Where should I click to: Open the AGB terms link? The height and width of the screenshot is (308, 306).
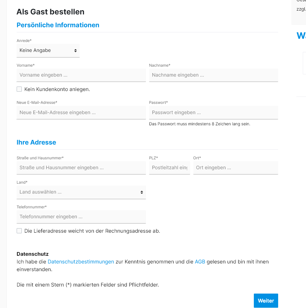pos(200,262)
